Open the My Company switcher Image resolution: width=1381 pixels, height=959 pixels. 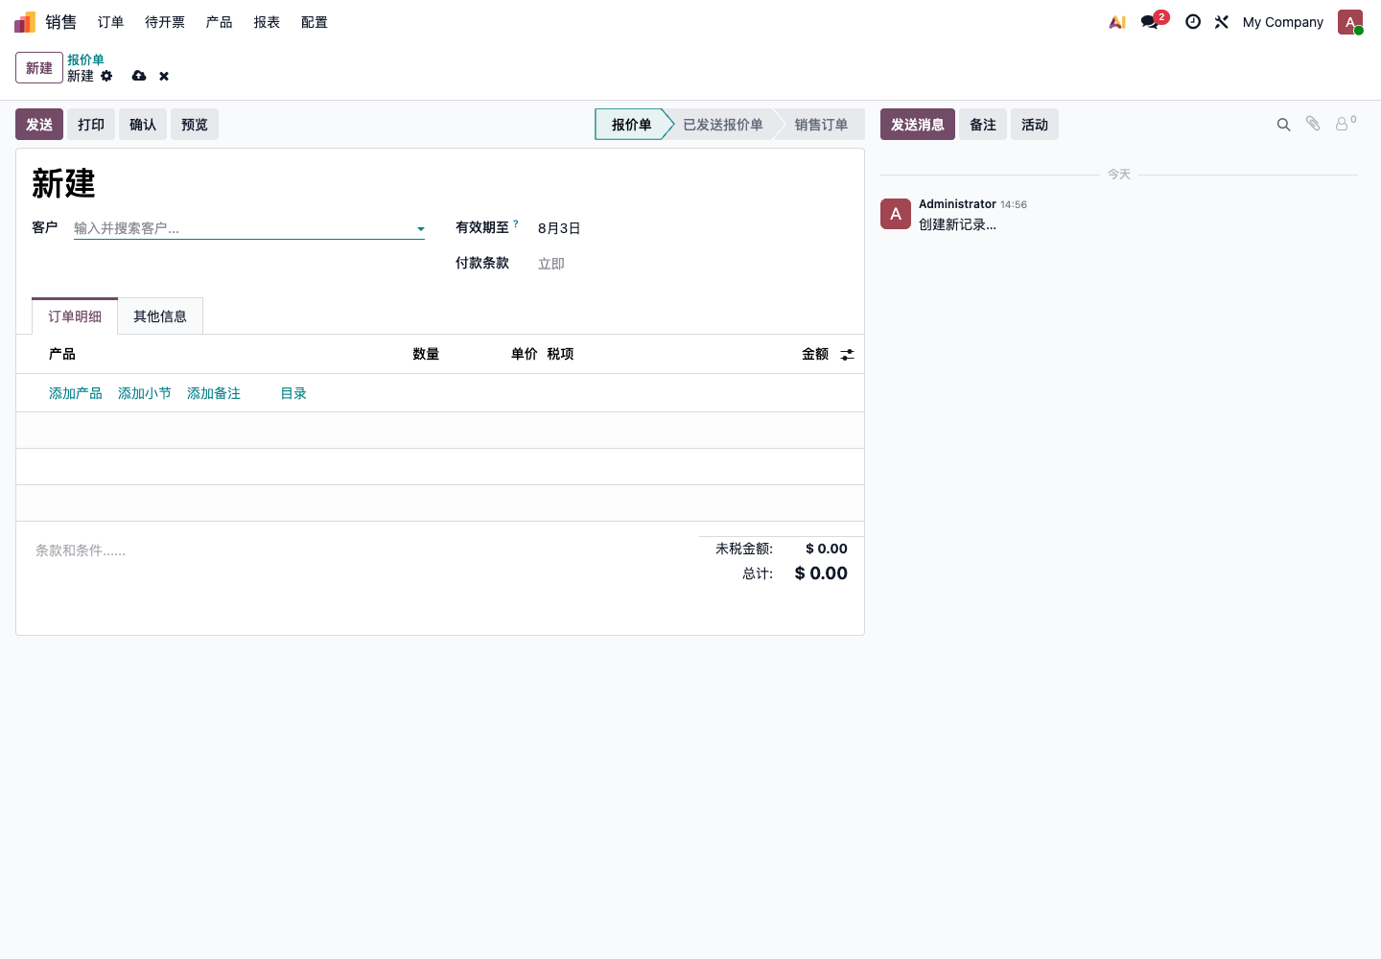point(1283,22)
